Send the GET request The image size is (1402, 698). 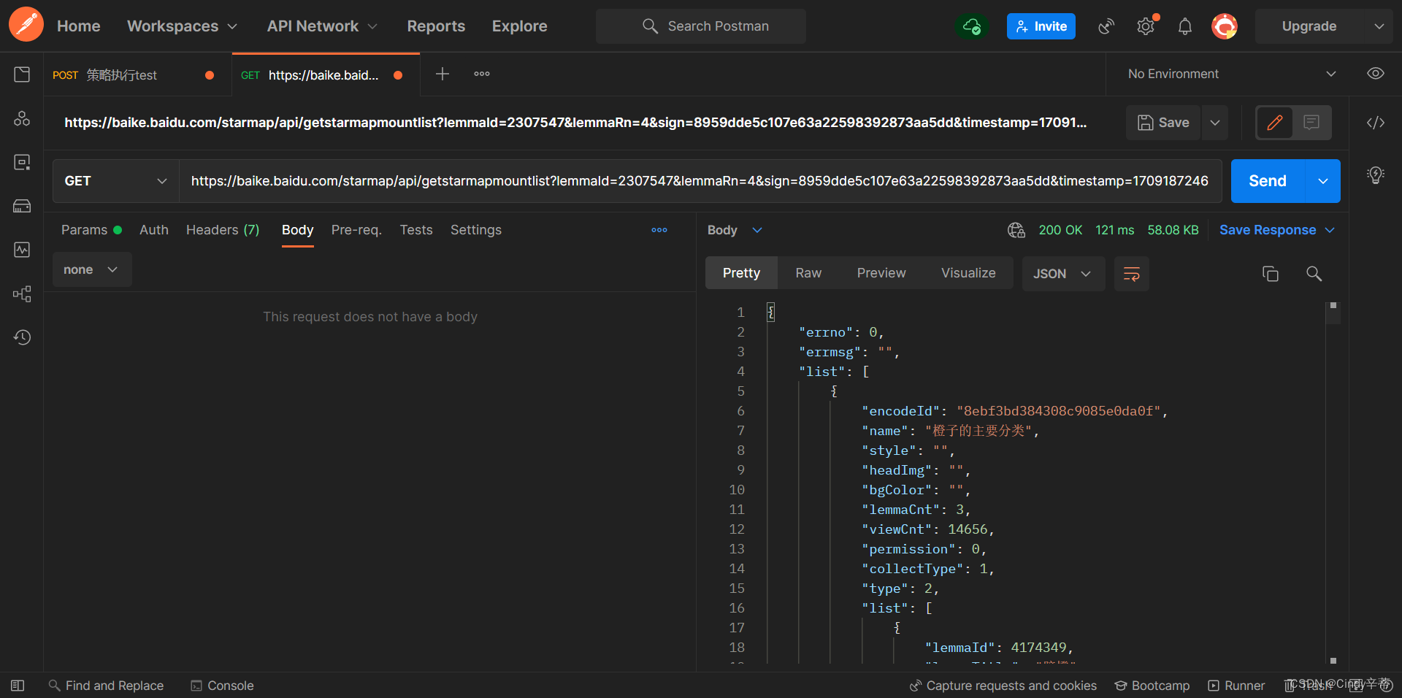tap(1268, 181)
